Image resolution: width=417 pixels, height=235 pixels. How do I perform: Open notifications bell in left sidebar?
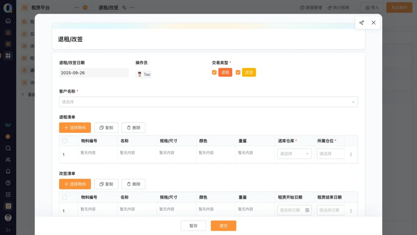coord(8,171)
